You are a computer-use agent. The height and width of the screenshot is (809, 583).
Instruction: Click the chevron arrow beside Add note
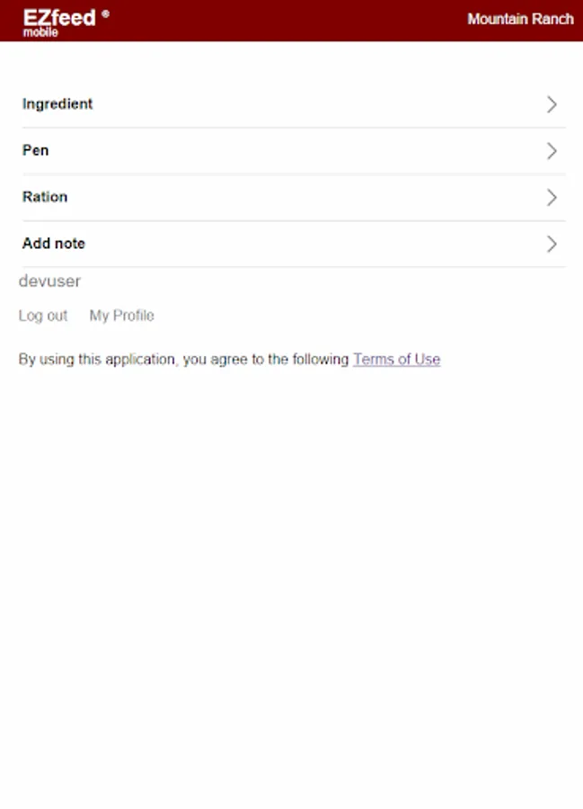click(552, 244)
